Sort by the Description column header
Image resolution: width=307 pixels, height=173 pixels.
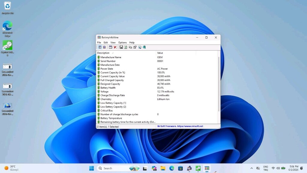[126, 53]
